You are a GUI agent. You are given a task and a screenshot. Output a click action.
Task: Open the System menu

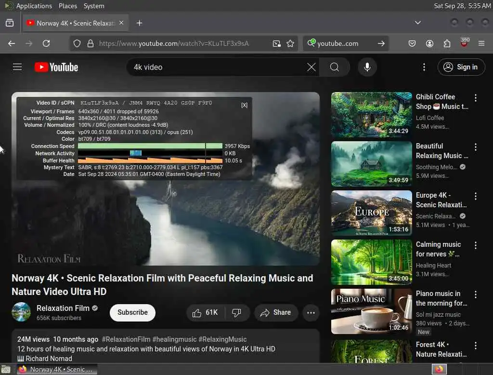(94, 6)
